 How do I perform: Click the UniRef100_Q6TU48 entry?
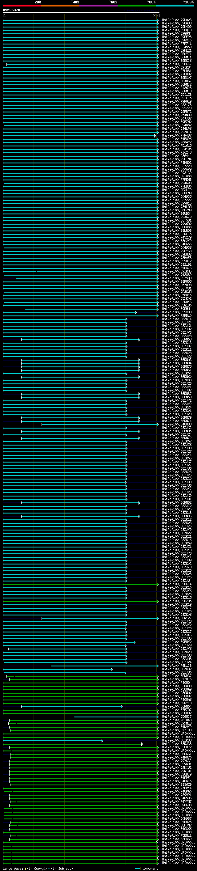click(x=177, y=720)
